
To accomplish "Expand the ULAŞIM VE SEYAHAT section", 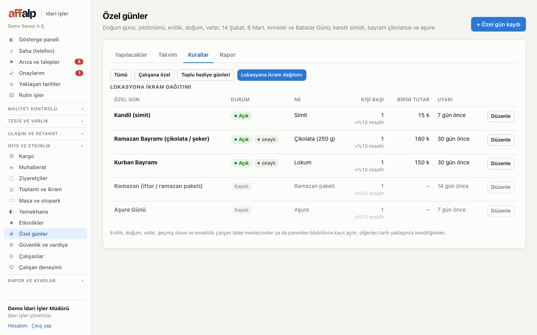I will point(45,134).
